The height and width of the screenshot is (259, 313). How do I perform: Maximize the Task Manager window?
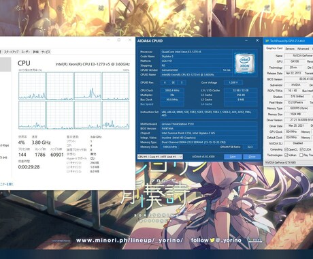[x=119, y=40]
